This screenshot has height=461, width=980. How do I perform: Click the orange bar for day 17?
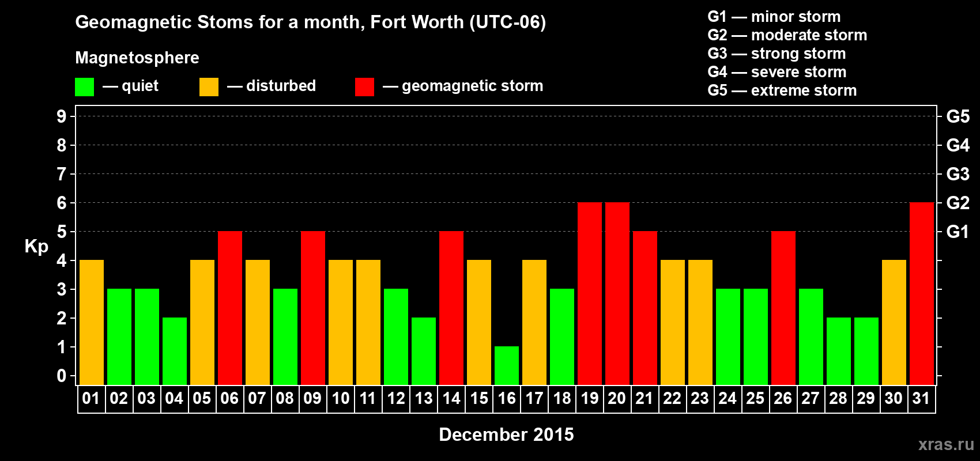[x=534, y=322]
